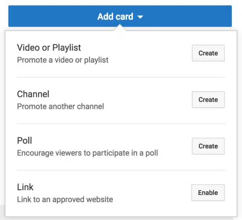Click divider line between Poll and Link

[121, 170]
